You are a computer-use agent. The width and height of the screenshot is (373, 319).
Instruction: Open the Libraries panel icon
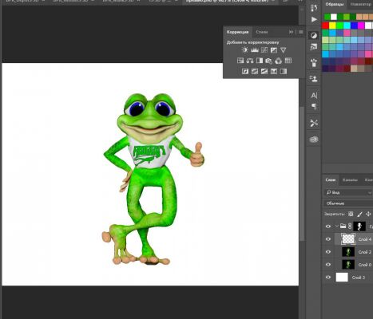[314, 140]
